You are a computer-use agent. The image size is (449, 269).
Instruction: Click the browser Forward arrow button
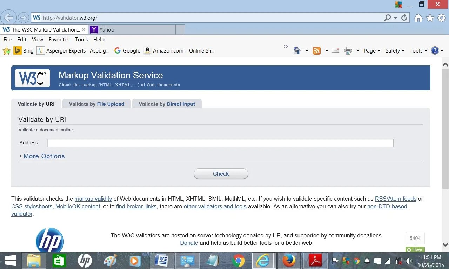coord(23,18)
